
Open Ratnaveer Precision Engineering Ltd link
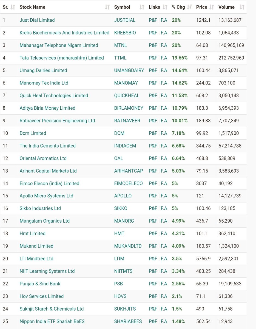click(x=57, y=121)
